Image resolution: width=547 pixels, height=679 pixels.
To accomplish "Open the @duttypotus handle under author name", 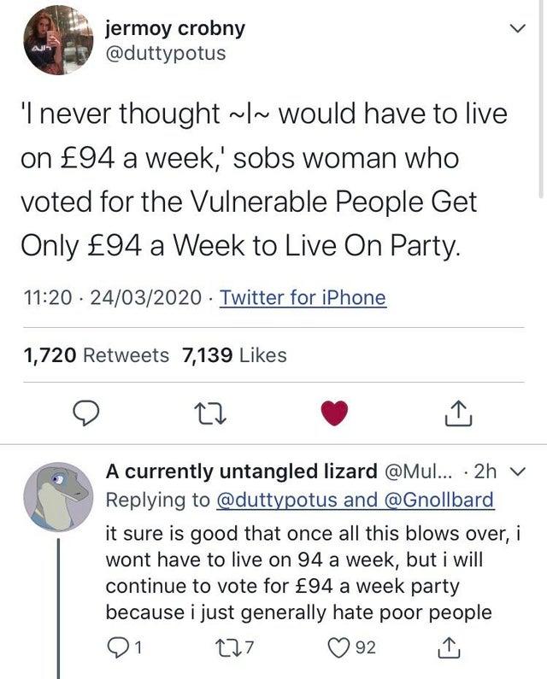I will [x=165, y=53].
